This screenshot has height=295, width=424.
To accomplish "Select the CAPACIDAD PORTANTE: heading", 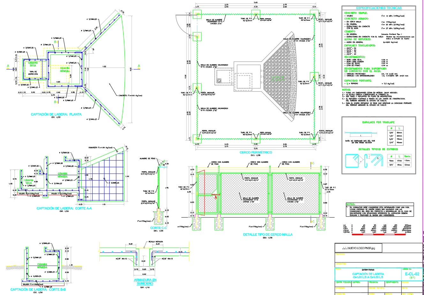I will coord(359,81).
